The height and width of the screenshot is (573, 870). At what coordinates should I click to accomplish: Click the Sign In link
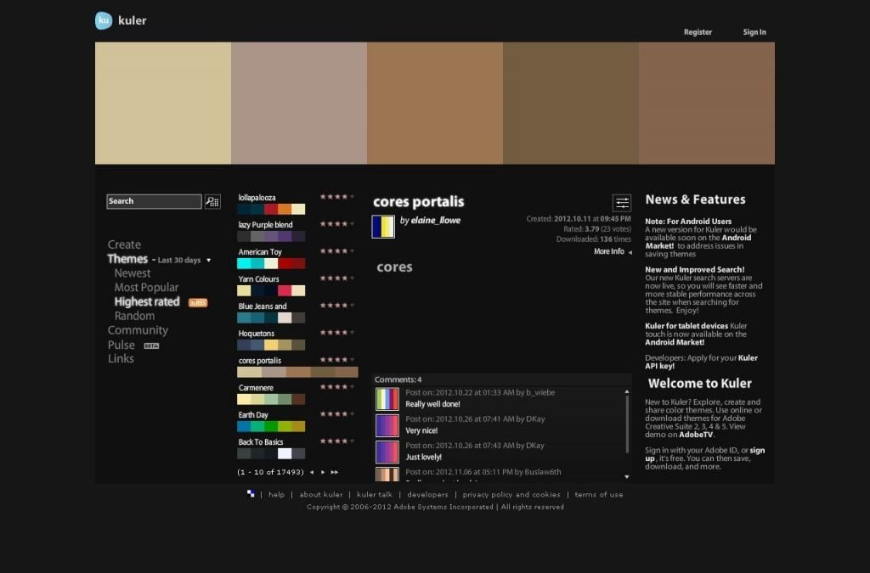coord(754,32)
